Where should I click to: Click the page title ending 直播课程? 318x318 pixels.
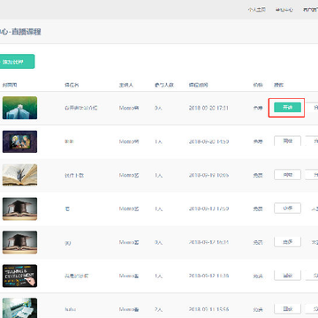coord(20,32)
